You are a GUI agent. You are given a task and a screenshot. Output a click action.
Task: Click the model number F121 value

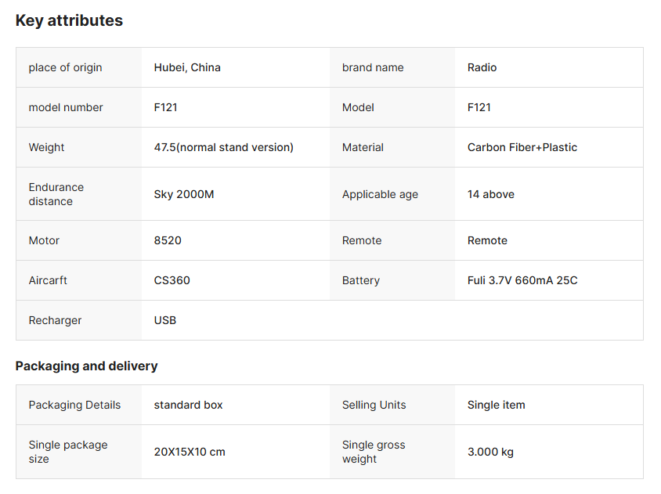click(165, 107)
